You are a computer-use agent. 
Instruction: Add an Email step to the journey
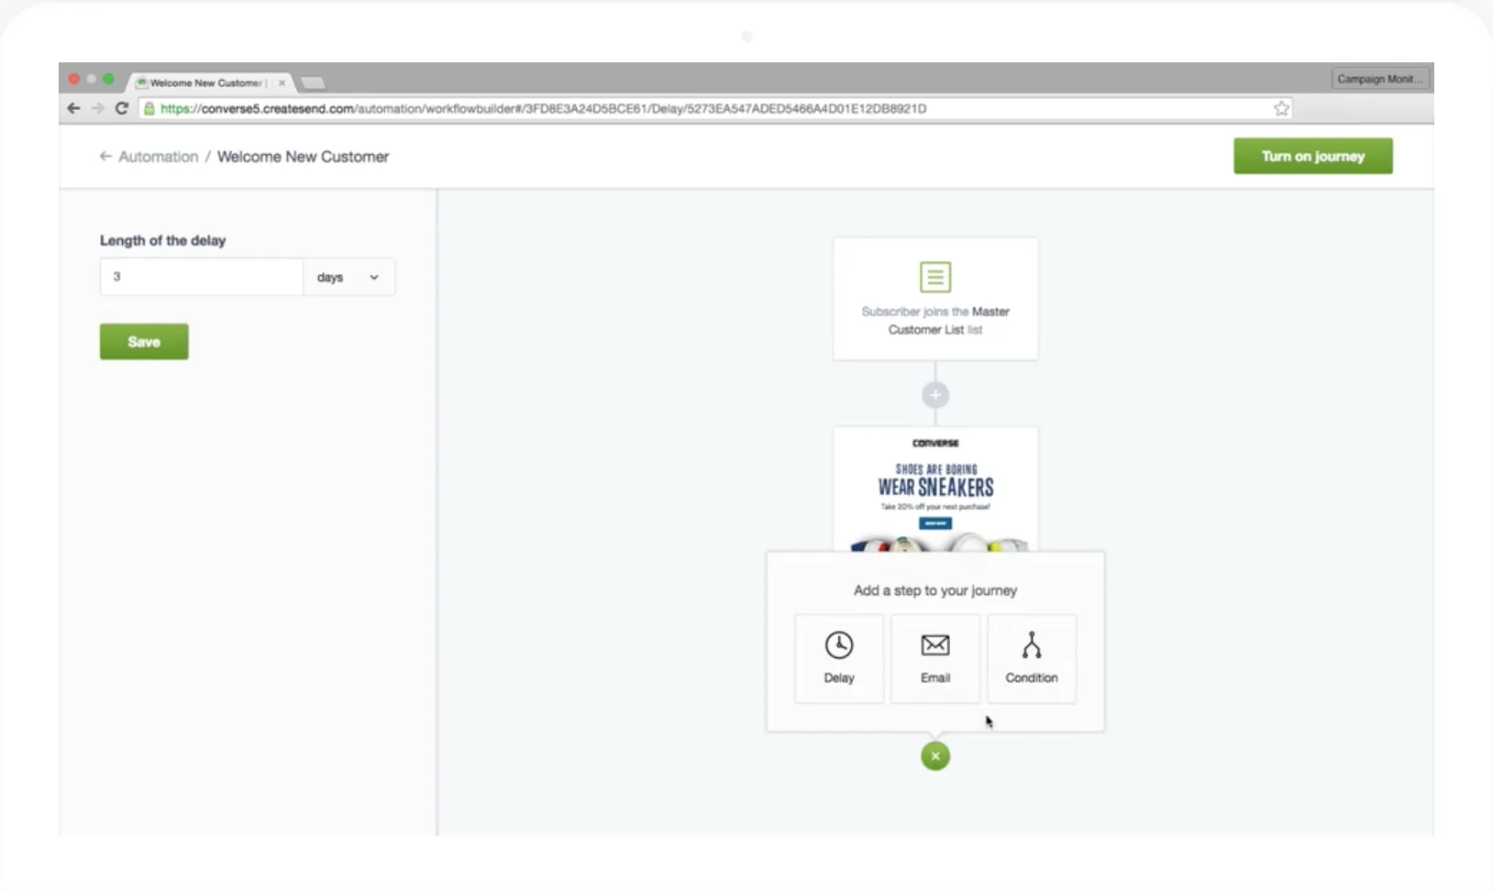pyautogui.click(x=935, y=659)
